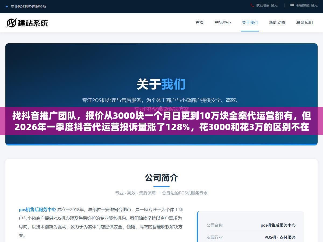Click the 公司简介 section heading
Screen dimensions: 323x242
pyautogui.click(x=161, y=177)
